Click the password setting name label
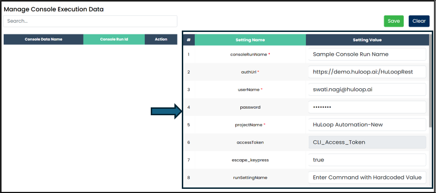436x193 pixels. click(x=250, y=107)
